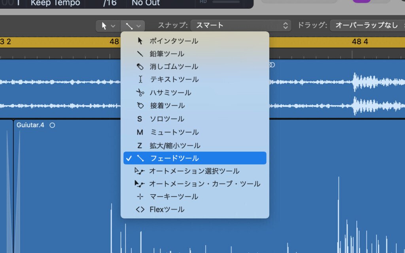Screen dimensions: 405x253
Task: Choose マーキーツール menu entry
Action: coord(195,197)
